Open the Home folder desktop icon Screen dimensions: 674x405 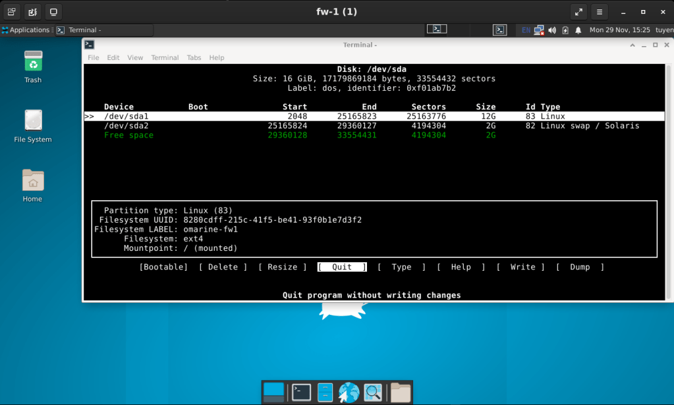point(33,181)
